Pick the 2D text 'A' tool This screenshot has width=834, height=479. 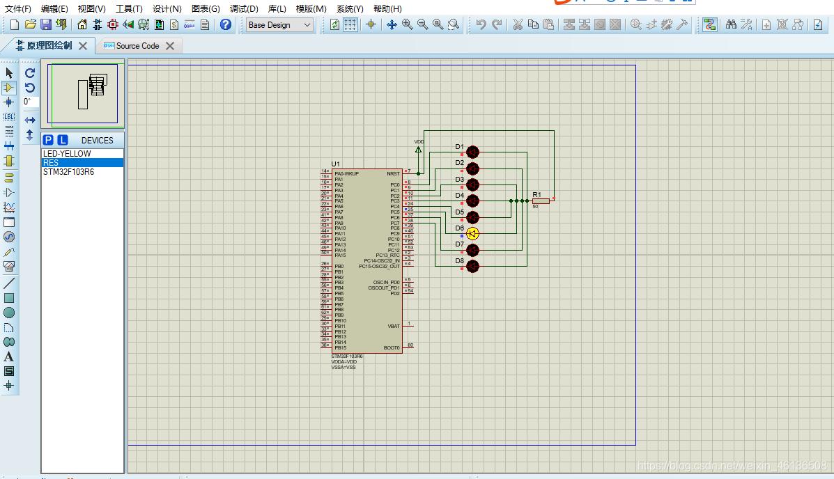(x=9, y=356)
